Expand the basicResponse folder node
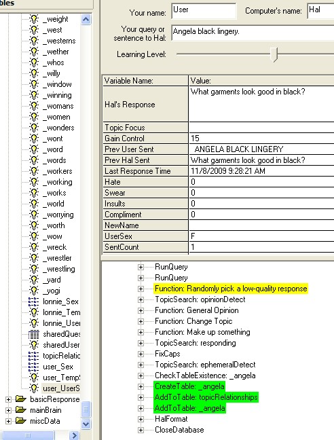The height and width of the screenshot is (440, 334). (8, 399)
